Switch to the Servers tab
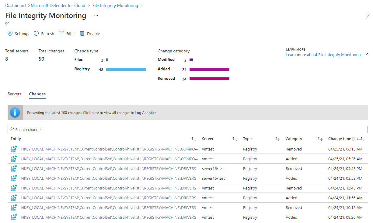Image resolution: width=373 pixels, height=223 pixels. click(x=14, y=94)
